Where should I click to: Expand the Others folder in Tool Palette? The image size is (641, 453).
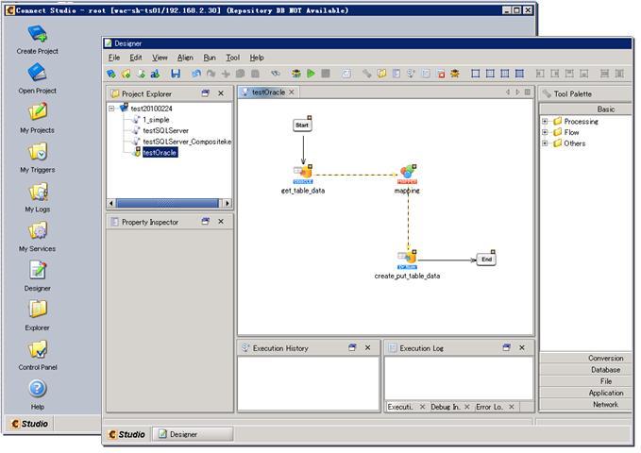coord(546,144)
